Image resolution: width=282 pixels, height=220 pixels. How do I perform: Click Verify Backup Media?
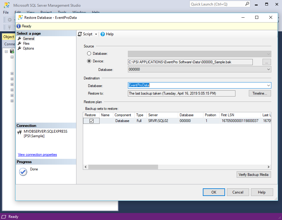254,175
